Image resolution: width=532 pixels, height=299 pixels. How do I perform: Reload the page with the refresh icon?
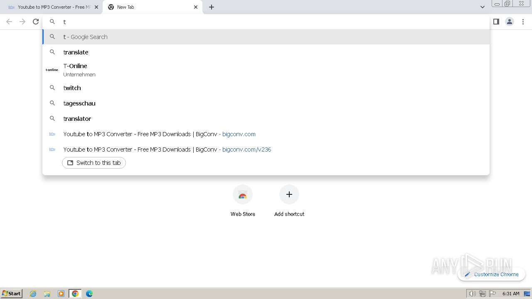[36, 22]
